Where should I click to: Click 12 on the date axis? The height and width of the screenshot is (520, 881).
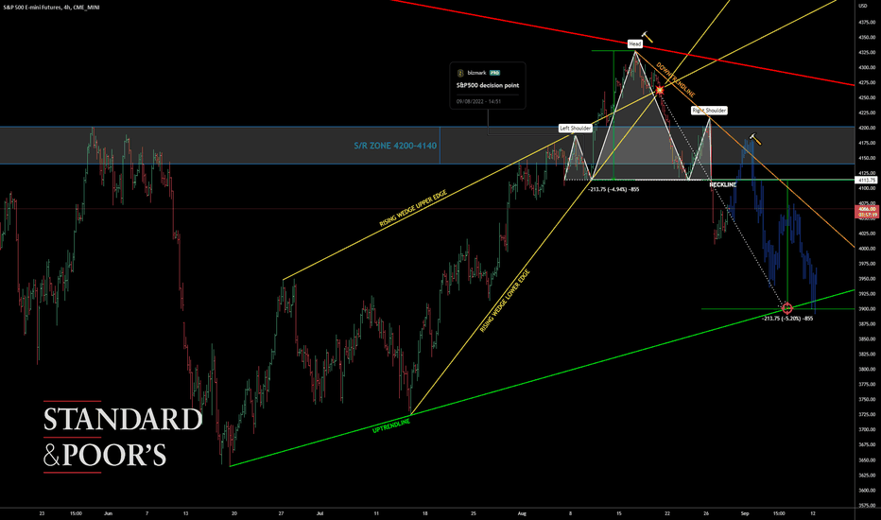[x=813, y=513]
